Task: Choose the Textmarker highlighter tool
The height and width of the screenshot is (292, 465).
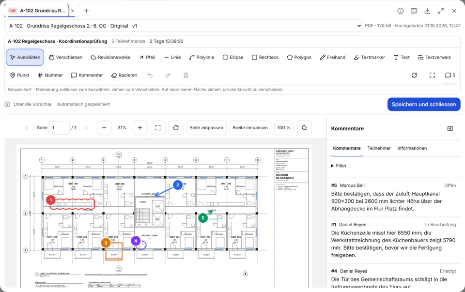Action: 369,57
